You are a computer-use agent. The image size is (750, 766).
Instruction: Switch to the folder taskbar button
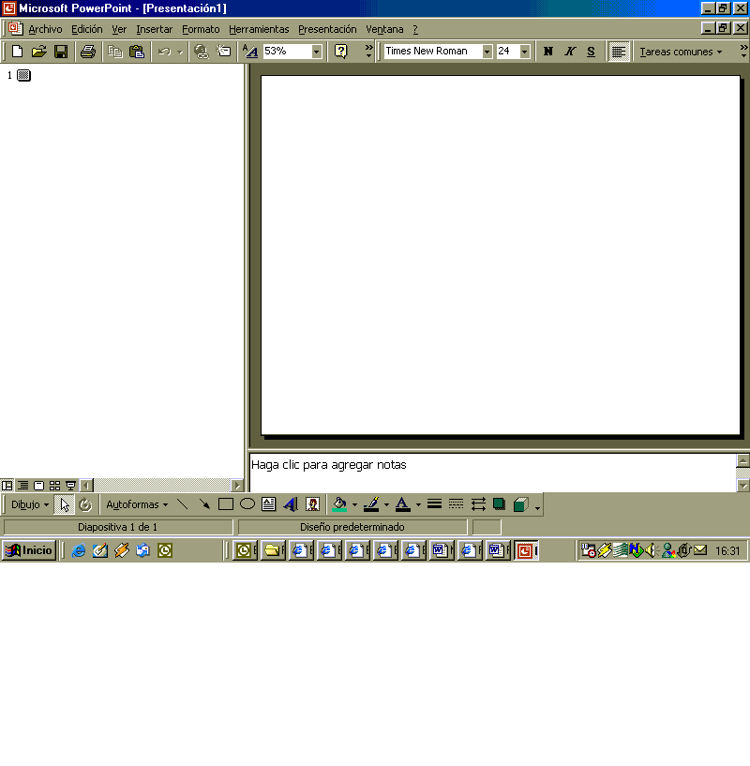[x=273, y=550]
